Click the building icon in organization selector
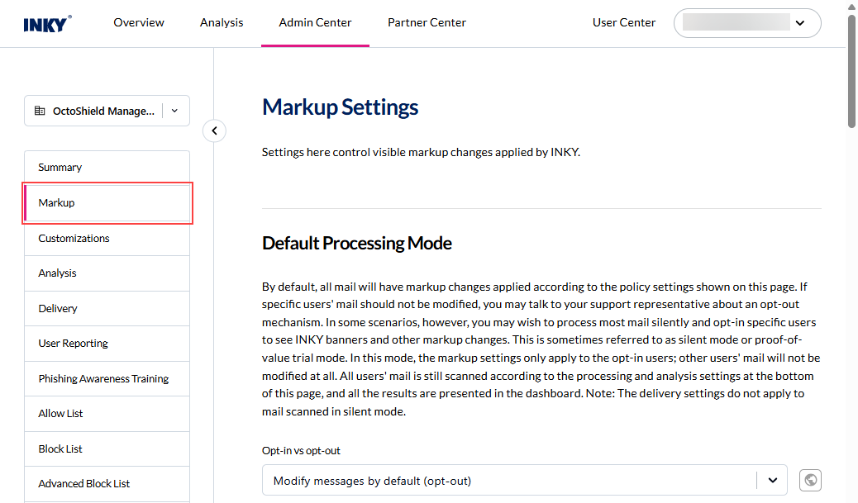Image resolution: width=858 pixels, height=503 pixels. point(40,111)
